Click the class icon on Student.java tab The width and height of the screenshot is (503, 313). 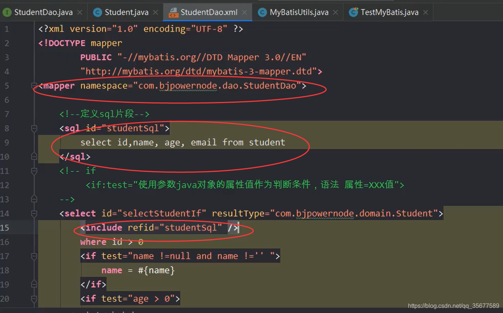tap(97, 12)
